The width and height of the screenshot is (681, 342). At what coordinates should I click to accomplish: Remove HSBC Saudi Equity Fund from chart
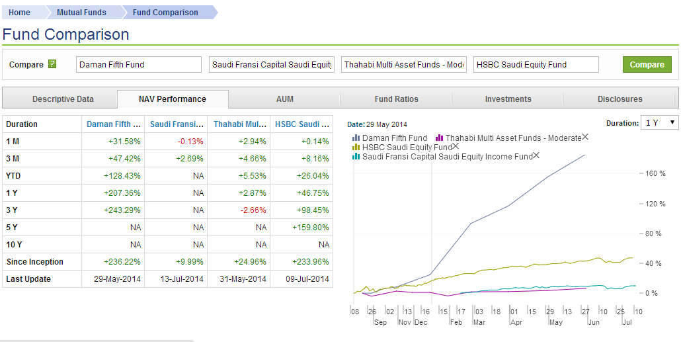456,146
